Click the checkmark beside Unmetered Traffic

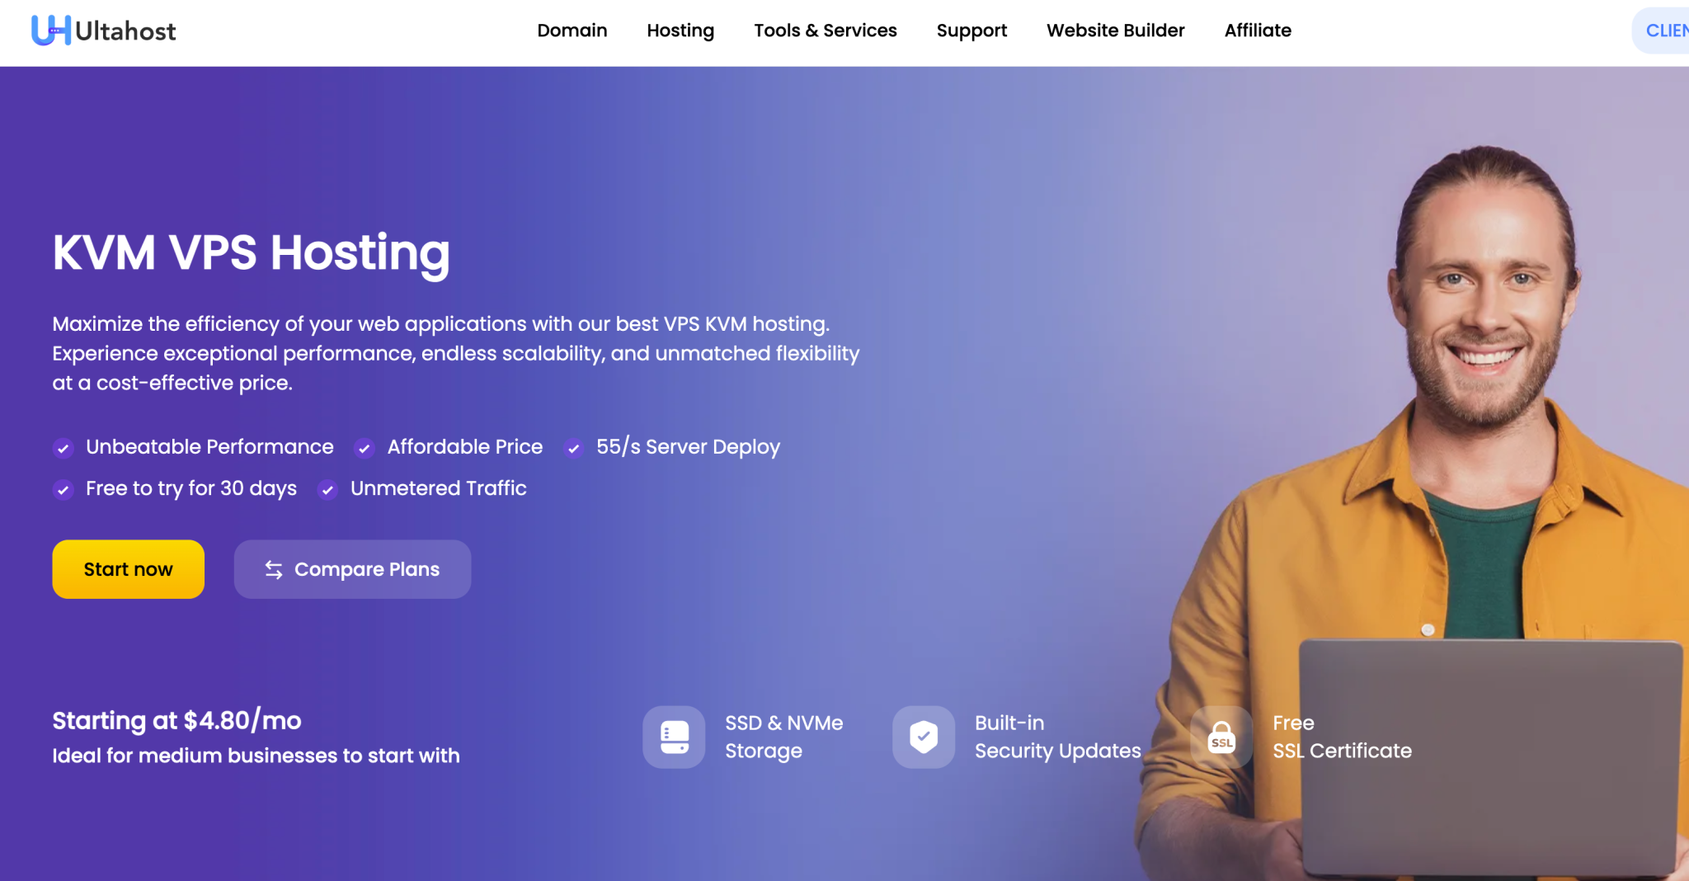327,489
